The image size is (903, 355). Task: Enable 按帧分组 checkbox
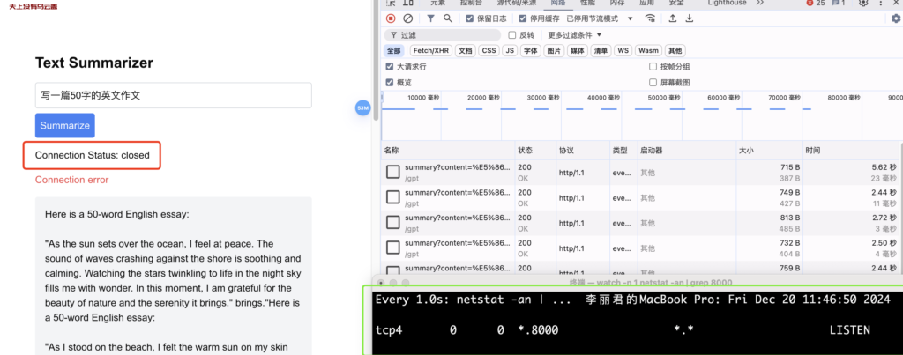[x=653, y=67]
